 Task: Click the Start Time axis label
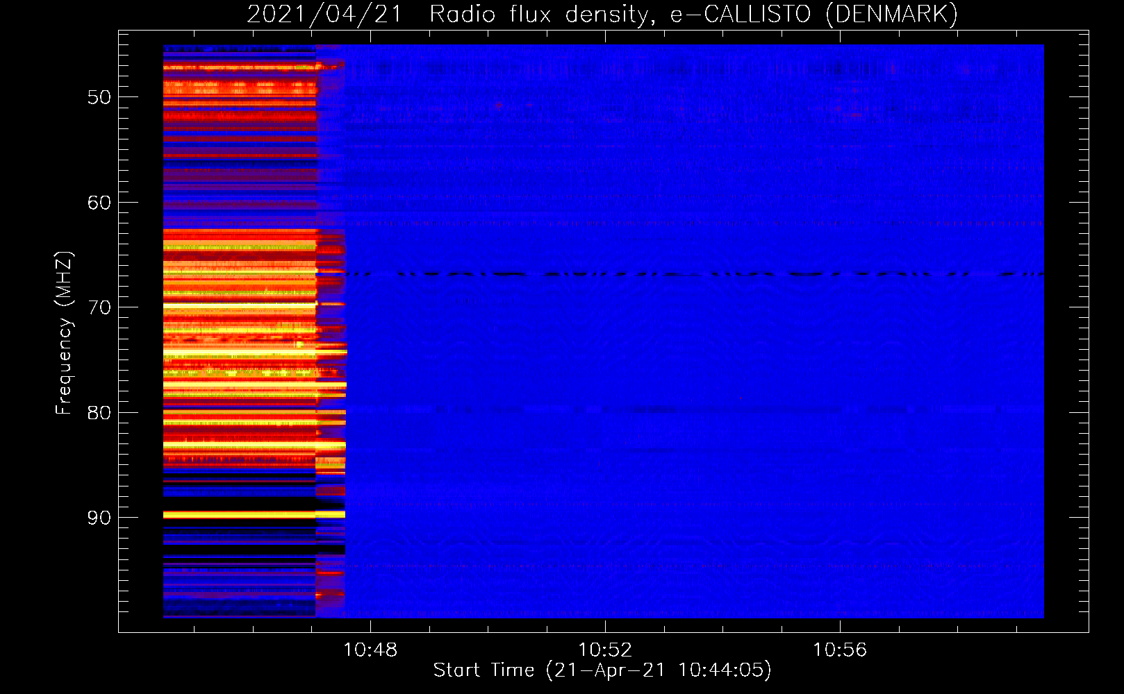coord(602,670)
